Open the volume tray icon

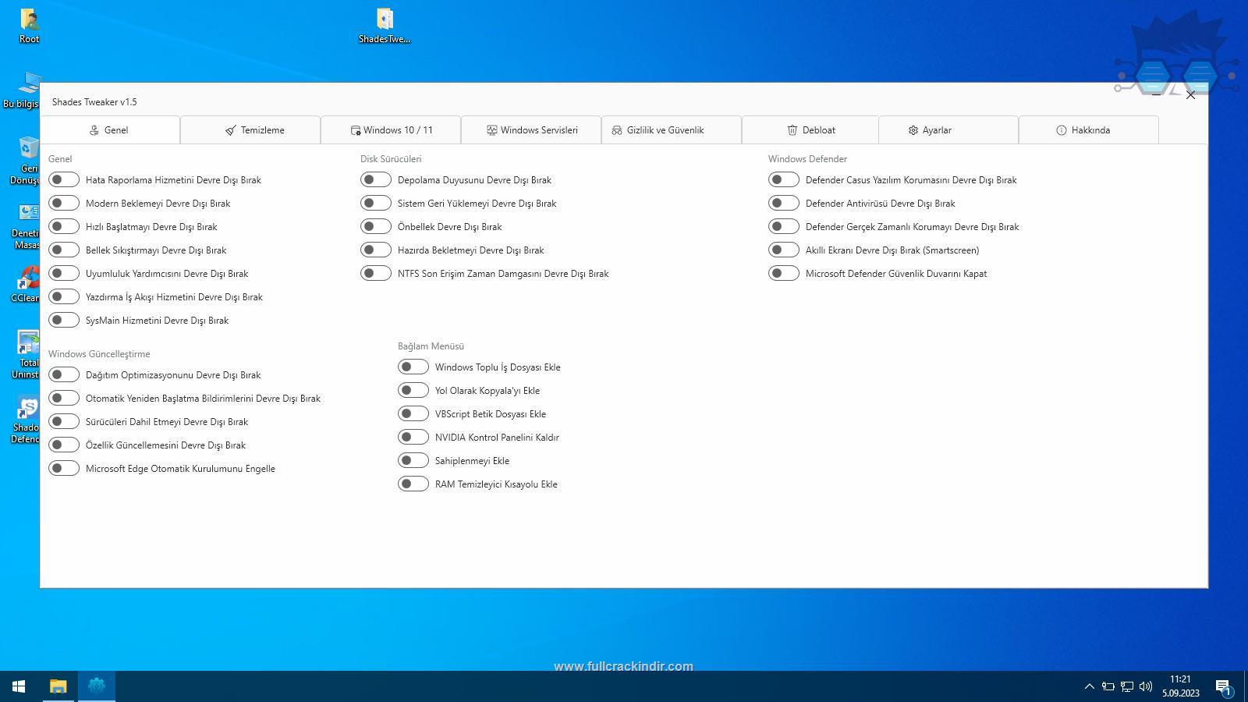click(1146, 686)
